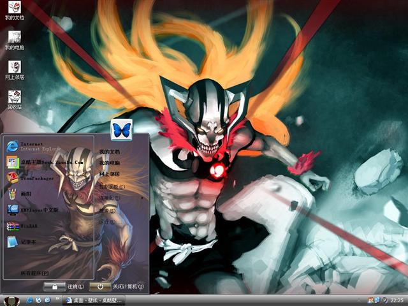Expand 所有程序(P) all programs list
The height and width of the screenshot is (306, 408).
click(x=34, y=273)
